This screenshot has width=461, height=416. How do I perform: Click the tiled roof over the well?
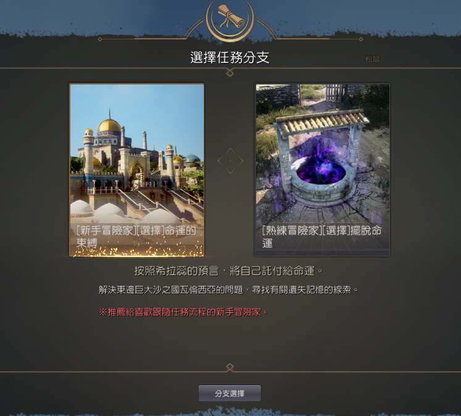[x=322, y=121]
